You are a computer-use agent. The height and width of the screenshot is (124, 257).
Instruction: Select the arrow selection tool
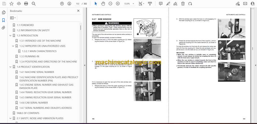(x=96, y=4)
